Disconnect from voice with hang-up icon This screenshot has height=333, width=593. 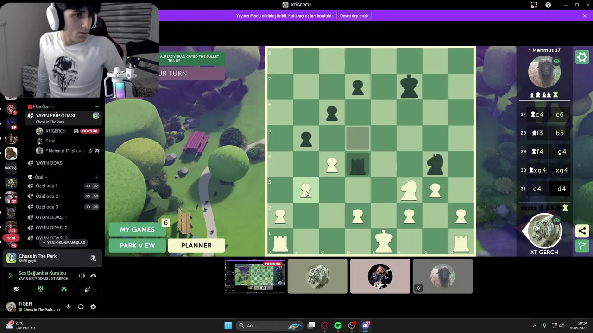(x=93, y=276)
